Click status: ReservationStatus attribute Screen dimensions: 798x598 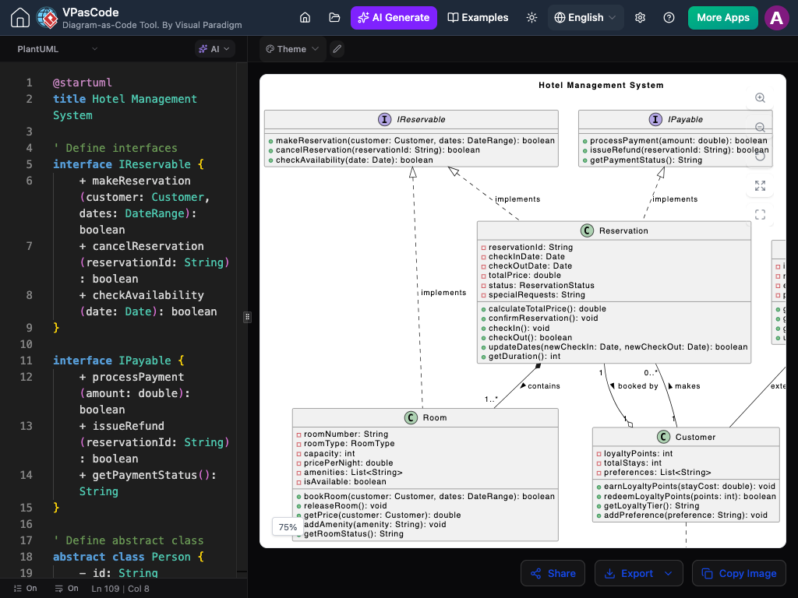(541, 285)
